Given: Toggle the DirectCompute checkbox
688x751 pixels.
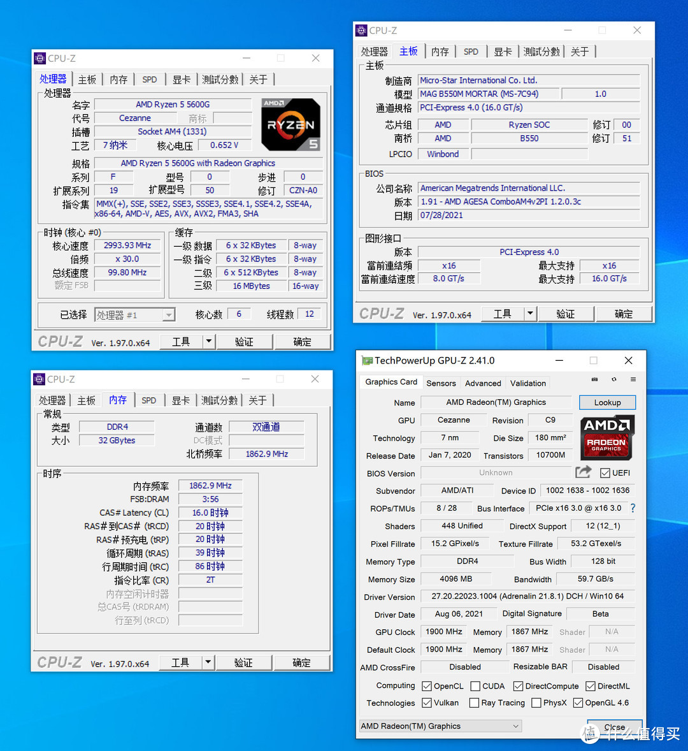Looking at the screenshot, I should point(518,687).
